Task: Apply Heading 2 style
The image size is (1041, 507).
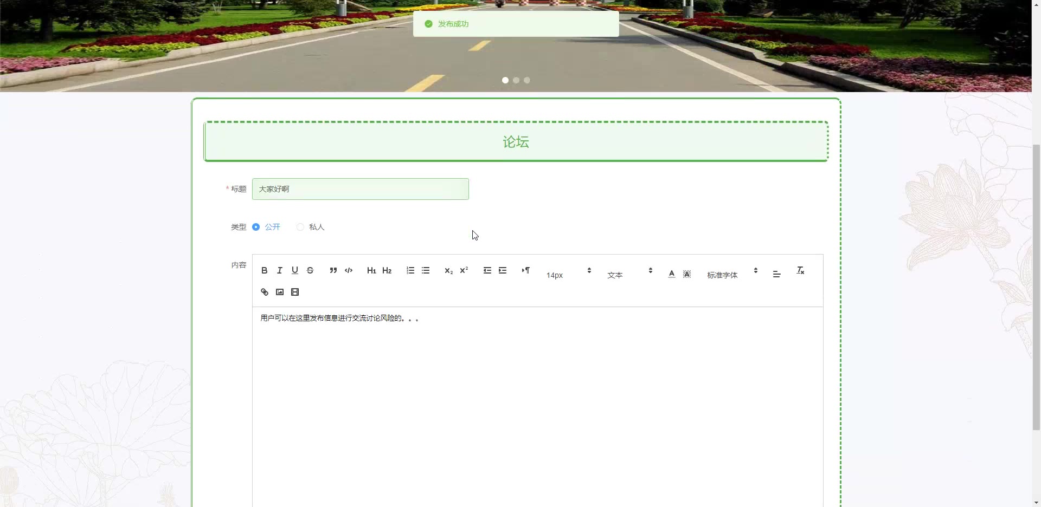Action: point(387,270)
